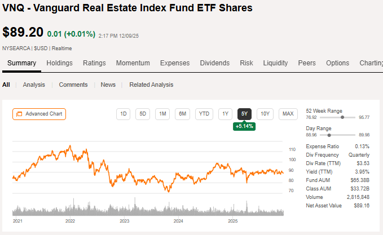This screenshot has height=235, width=383.
Task: Open the Peers tab
Action: pos(307,63)
